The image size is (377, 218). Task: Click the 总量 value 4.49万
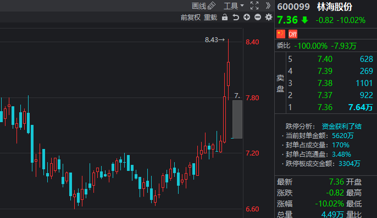pos(332,214)
